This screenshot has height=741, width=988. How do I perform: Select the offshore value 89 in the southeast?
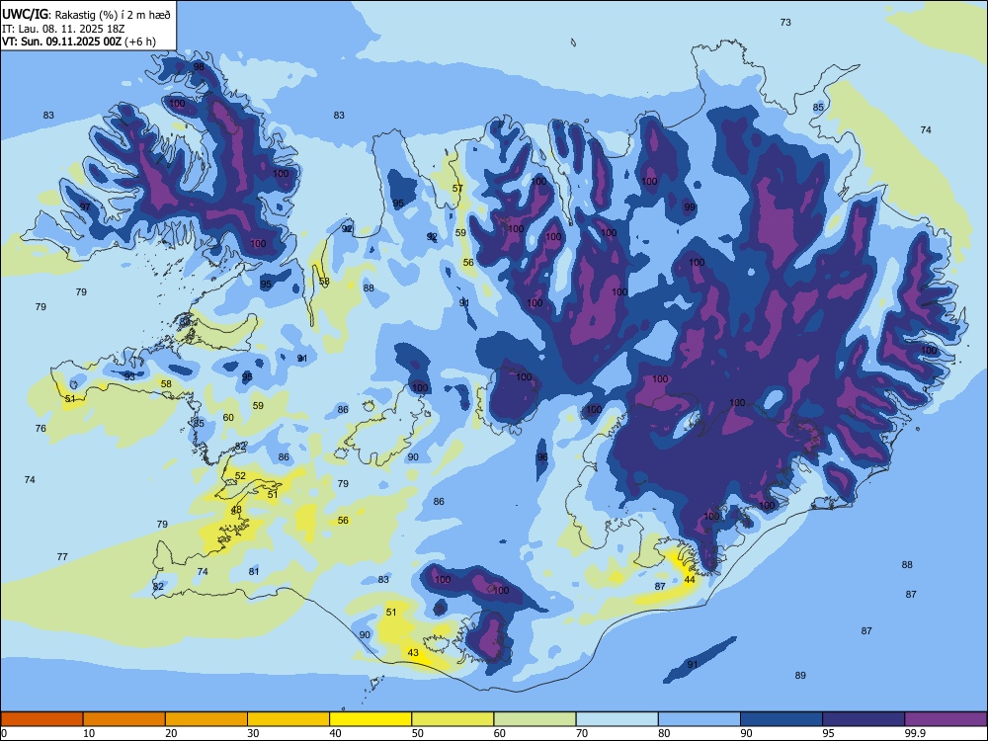800,676
